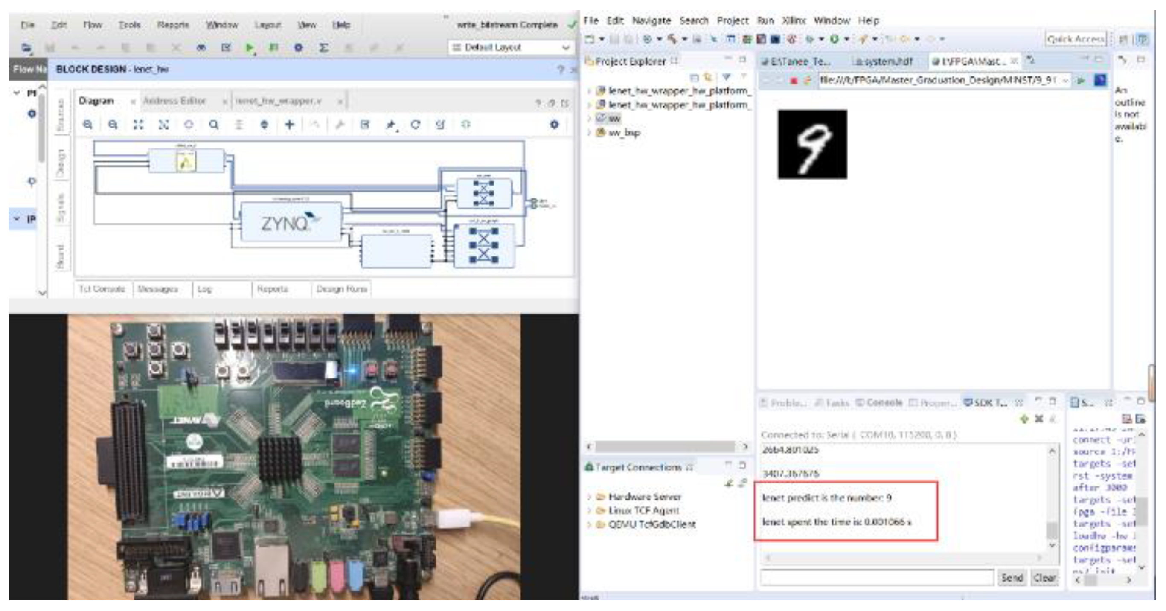
Task: Open the Tcl Console tab
Action: tap(102, 289)
